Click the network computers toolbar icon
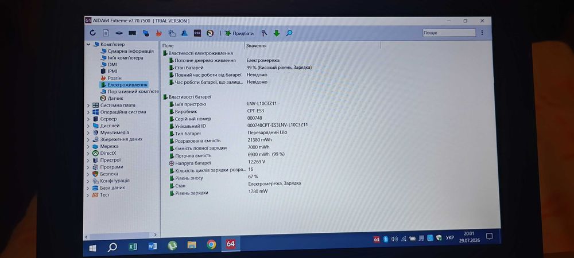 146,33
